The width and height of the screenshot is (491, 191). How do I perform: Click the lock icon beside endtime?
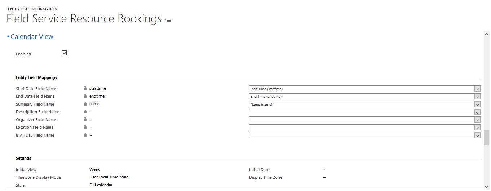click(85, 96)
